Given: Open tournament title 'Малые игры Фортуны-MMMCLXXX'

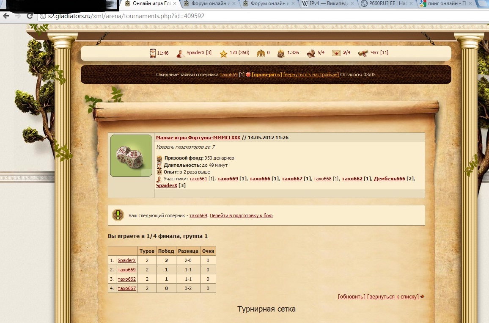Looking at the screenshot, I should (198, 138).
